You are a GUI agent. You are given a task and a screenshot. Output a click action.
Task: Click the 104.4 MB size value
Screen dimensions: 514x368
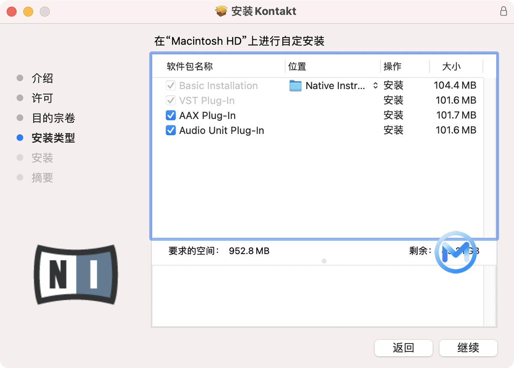coord(455,85)
